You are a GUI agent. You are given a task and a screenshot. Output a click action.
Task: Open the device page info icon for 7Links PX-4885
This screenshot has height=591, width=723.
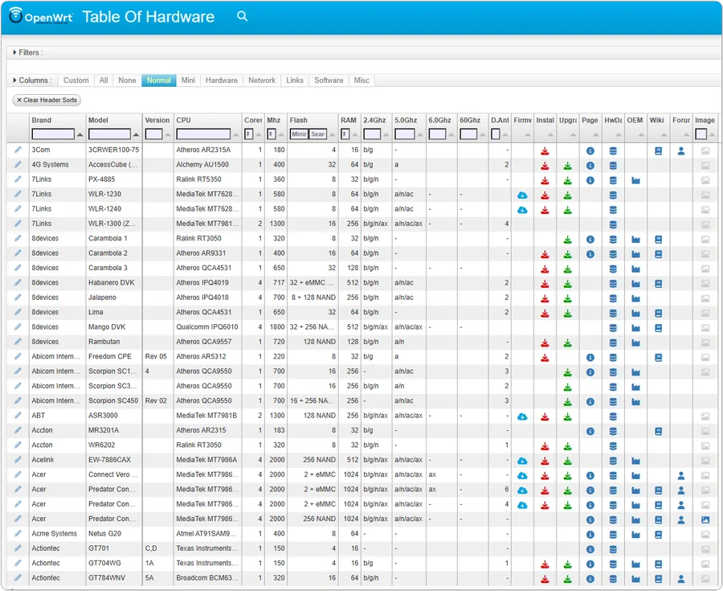tap(590, 180)
